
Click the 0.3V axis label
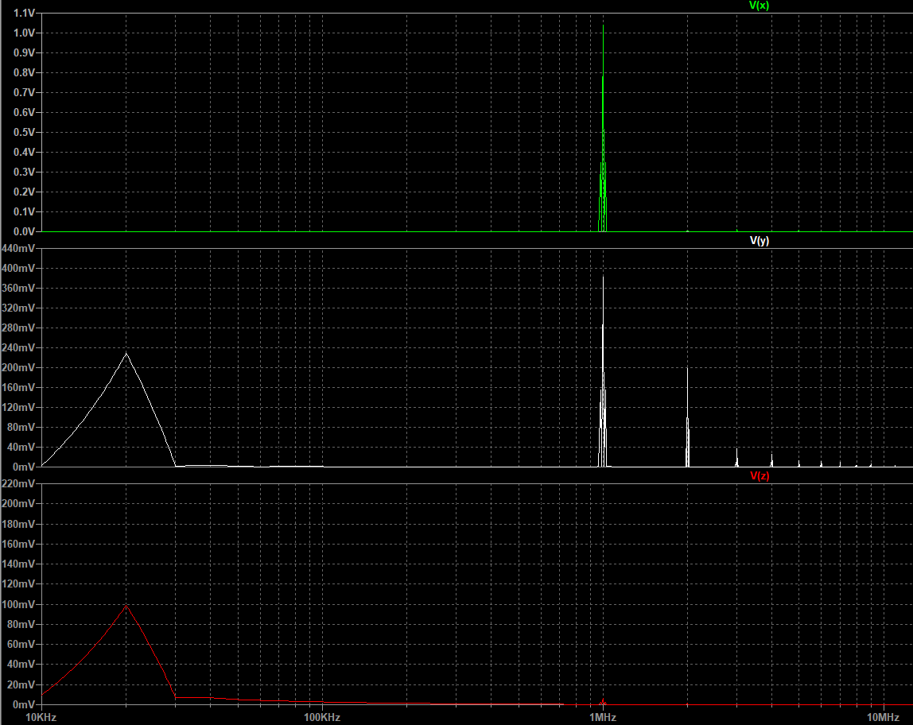[24, 172]
